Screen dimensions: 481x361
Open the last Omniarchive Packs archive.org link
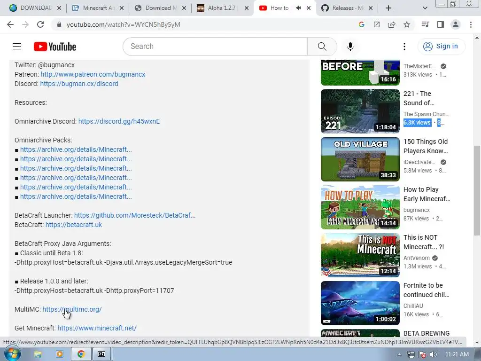(76, 196)
